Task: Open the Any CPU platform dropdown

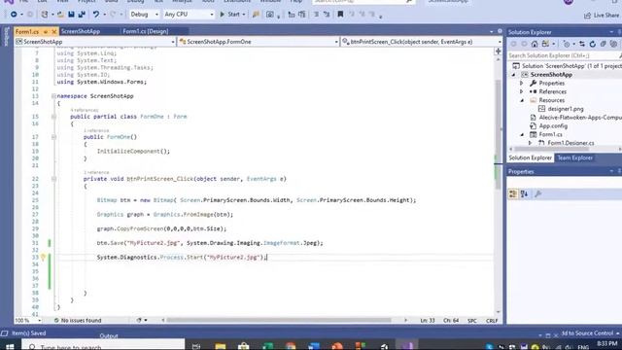Action: [189, 15]
